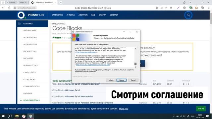The width and height of the screenshot is (212, 119).
Task: Open the why-not-lgpl link in license text
Action: 93,65
